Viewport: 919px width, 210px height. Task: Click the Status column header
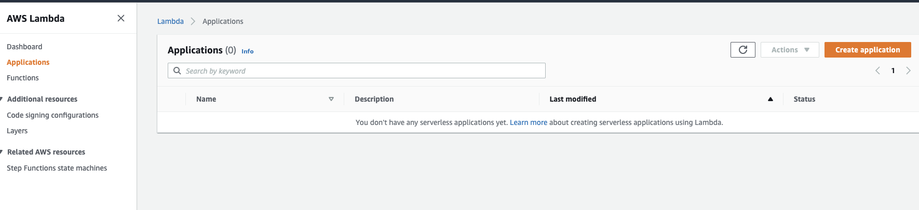tap(804, 99)
